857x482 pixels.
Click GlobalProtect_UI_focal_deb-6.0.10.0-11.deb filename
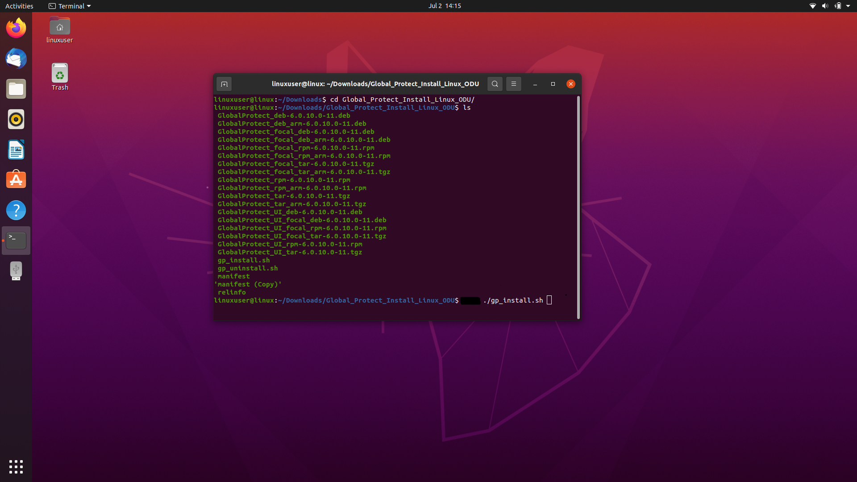302,220
